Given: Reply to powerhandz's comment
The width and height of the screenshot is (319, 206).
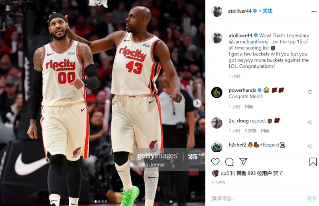Looking at the screenshot, I should (x=248, y=107).
